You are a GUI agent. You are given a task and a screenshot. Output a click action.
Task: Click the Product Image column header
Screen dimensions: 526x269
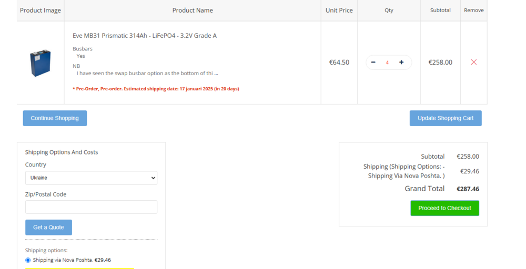[41, 11]
